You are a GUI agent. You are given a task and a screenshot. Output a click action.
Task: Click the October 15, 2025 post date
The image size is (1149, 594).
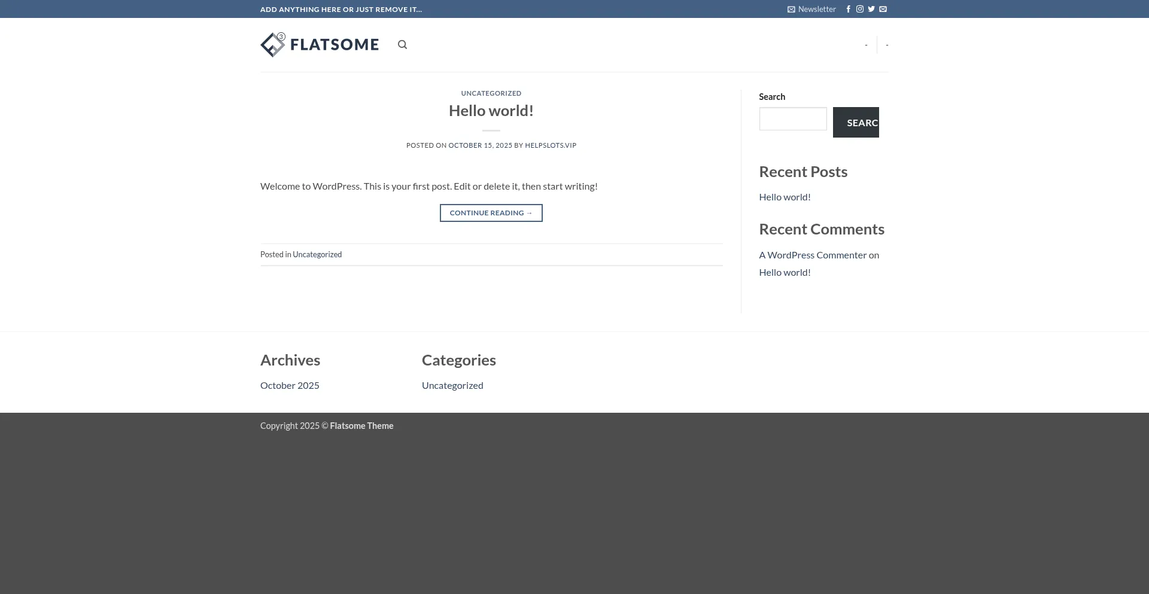[x=480, y=145]
